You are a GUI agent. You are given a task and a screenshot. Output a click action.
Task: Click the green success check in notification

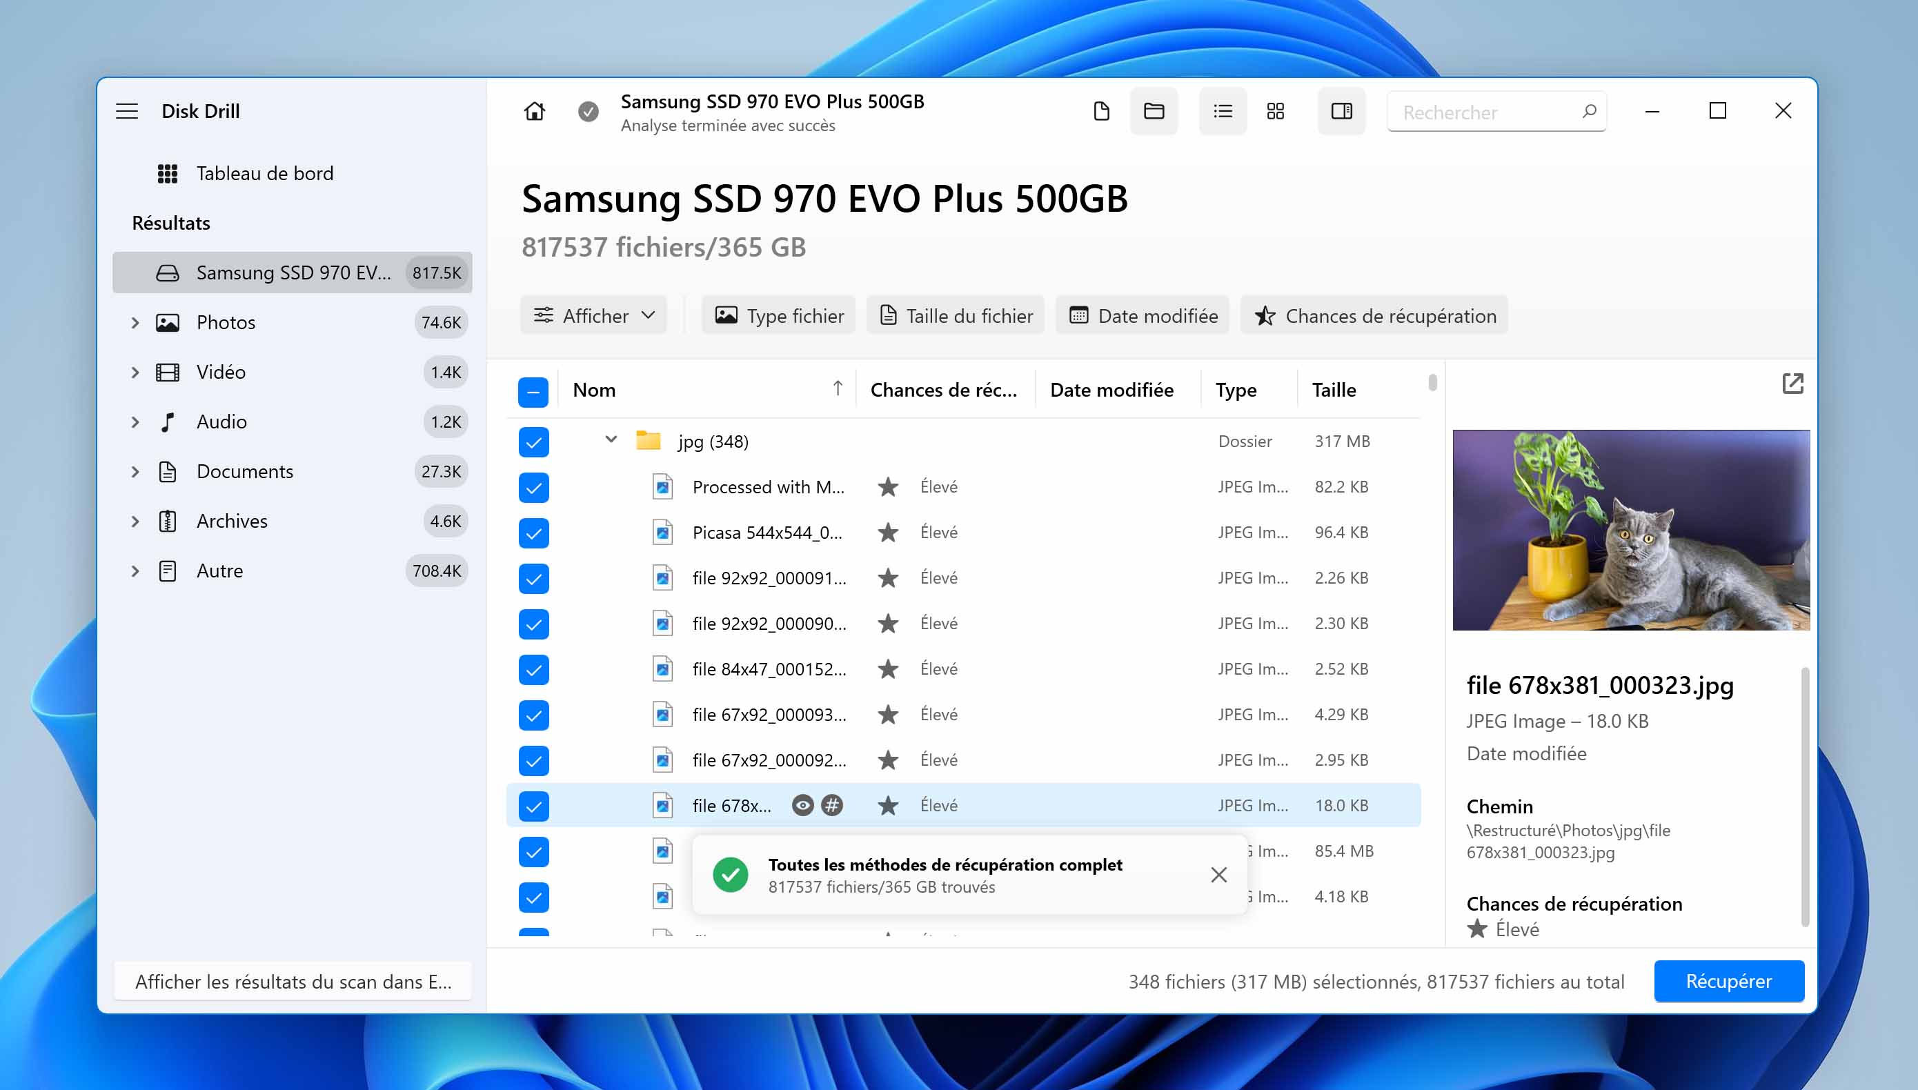point(731,875)
